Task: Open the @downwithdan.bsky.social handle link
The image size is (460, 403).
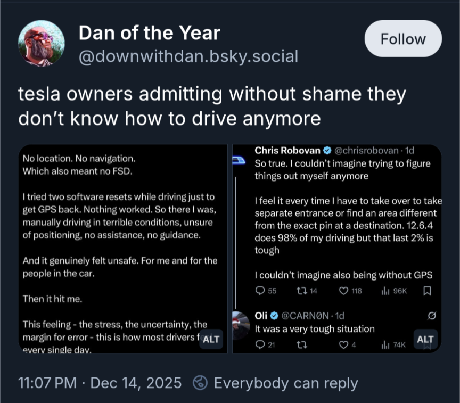Action: click(188, 57)
